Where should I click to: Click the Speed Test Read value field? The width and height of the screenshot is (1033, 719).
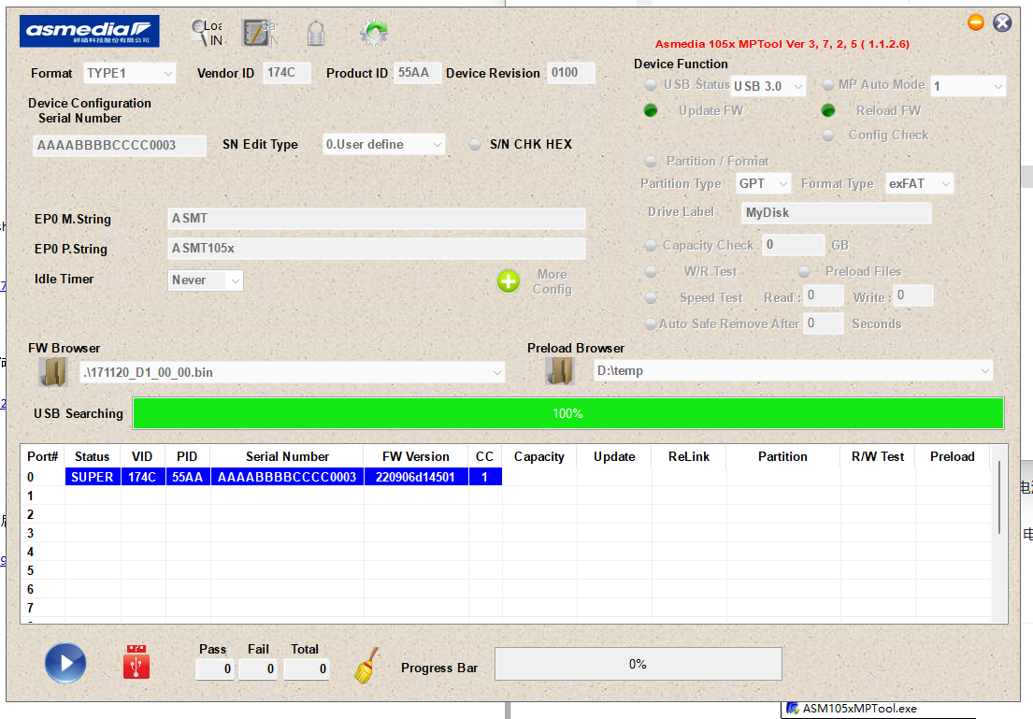pyautogui.click(x=824, y=295)
